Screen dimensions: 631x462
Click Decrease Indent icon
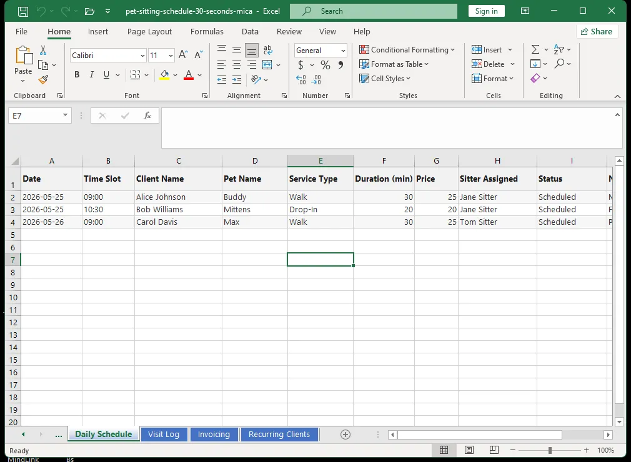(222, 80)
